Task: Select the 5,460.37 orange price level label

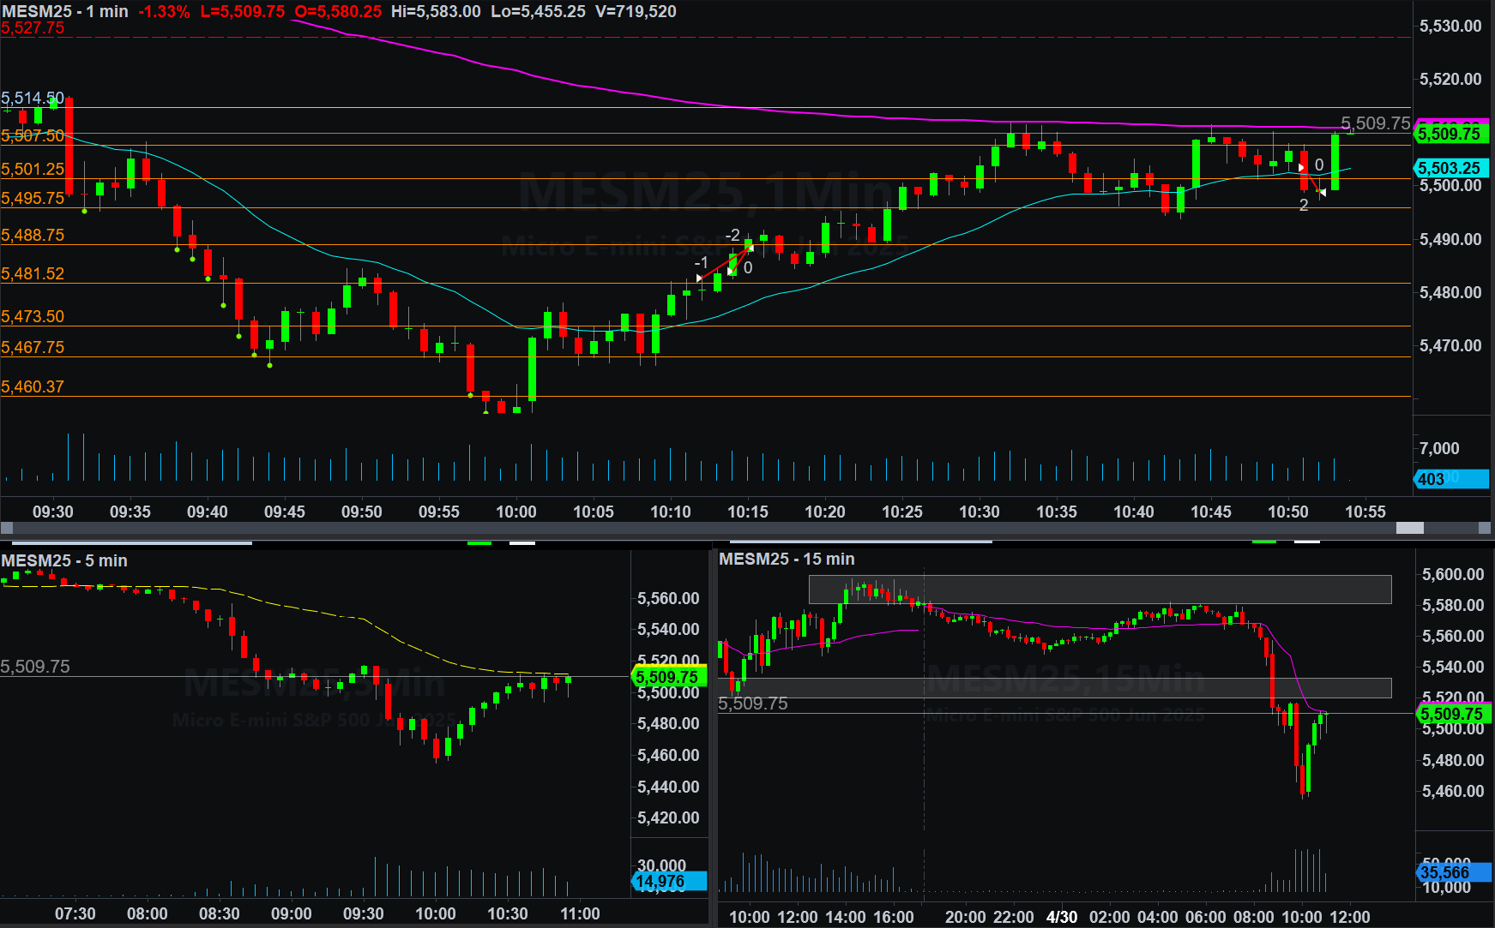Action: (x=33, y=387)
